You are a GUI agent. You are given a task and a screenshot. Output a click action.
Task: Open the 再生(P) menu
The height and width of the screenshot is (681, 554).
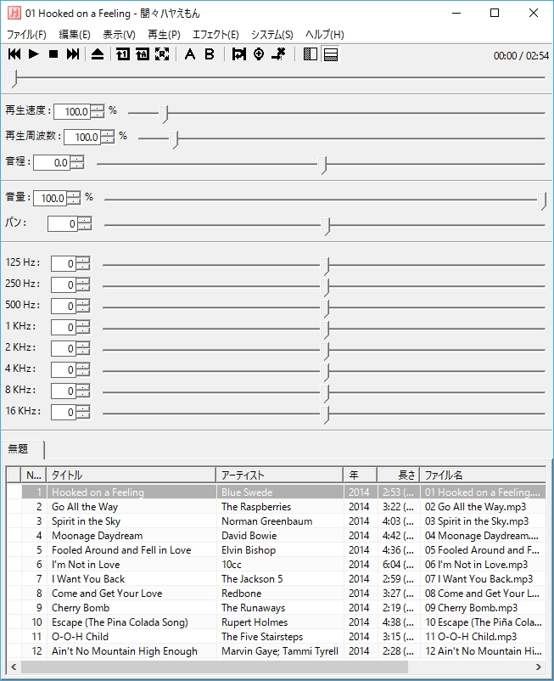click(x=164, y=35)
